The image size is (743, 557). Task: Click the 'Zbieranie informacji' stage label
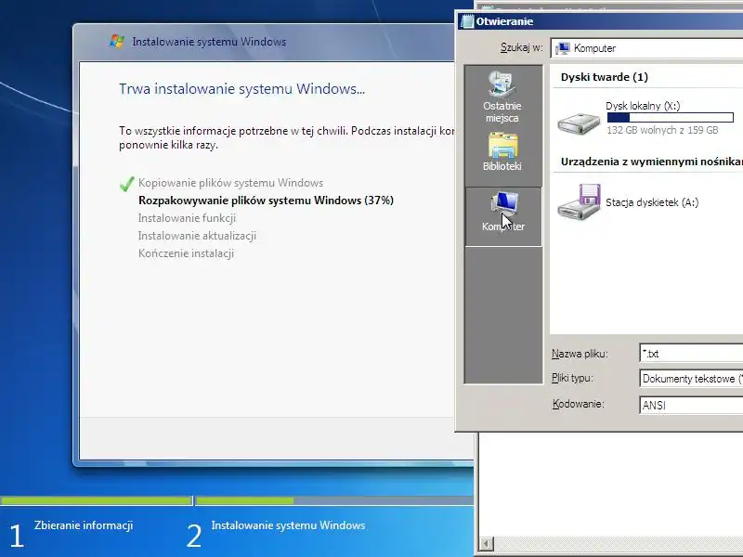(84, 525)
